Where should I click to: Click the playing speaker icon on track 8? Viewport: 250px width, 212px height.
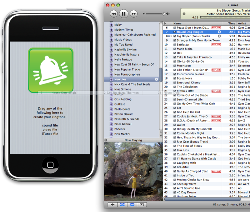[x=170, y=36]
